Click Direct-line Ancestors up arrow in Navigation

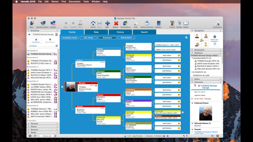coord(214,37)
